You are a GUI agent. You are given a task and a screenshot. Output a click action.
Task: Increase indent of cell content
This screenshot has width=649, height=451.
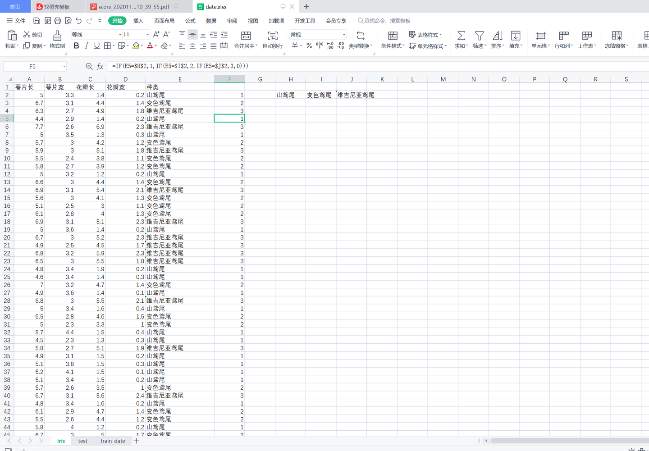coord(224,35)
